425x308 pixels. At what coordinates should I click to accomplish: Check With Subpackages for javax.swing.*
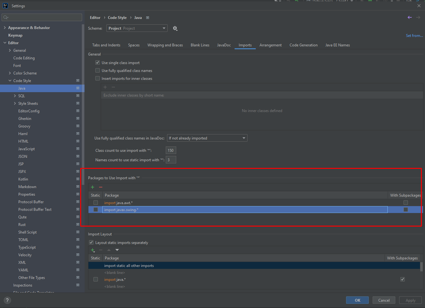pyautogui.click(x=406, y=210)
